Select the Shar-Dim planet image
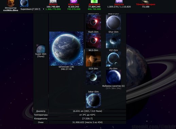This screenshot has height=129, width=176. click(x=113, y=41)
